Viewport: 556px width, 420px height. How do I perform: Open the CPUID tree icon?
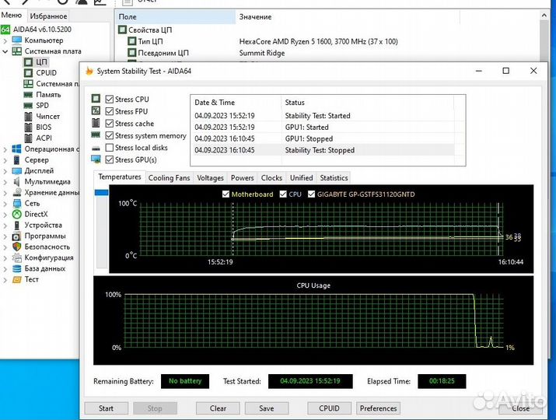coord(28,72)
